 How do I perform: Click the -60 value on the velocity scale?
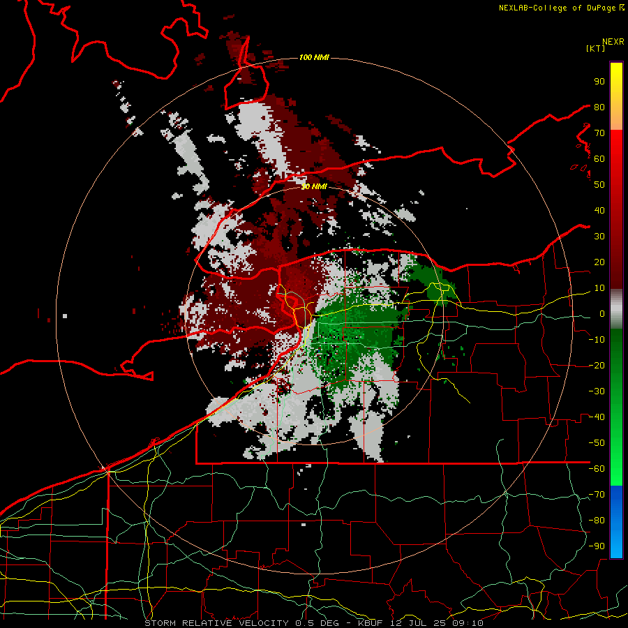[597, 469]
